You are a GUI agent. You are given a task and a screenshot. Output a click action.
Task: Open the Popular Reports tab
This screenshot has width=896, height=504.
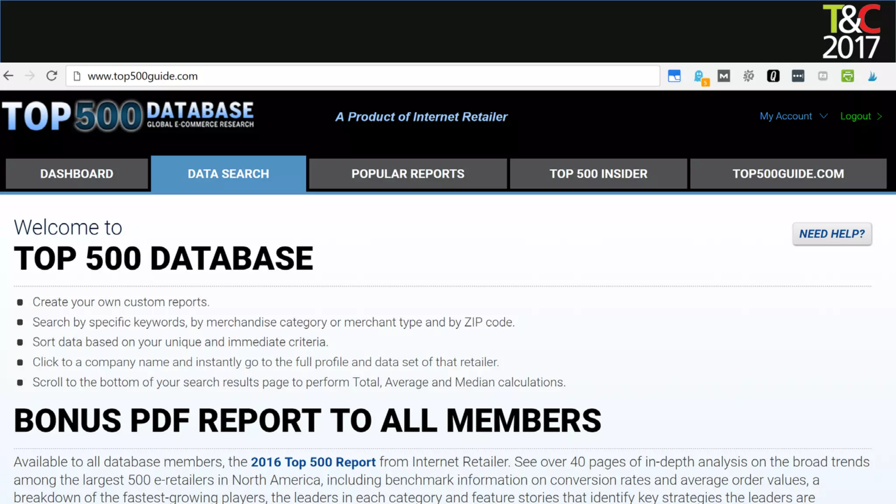click(408, 174)
